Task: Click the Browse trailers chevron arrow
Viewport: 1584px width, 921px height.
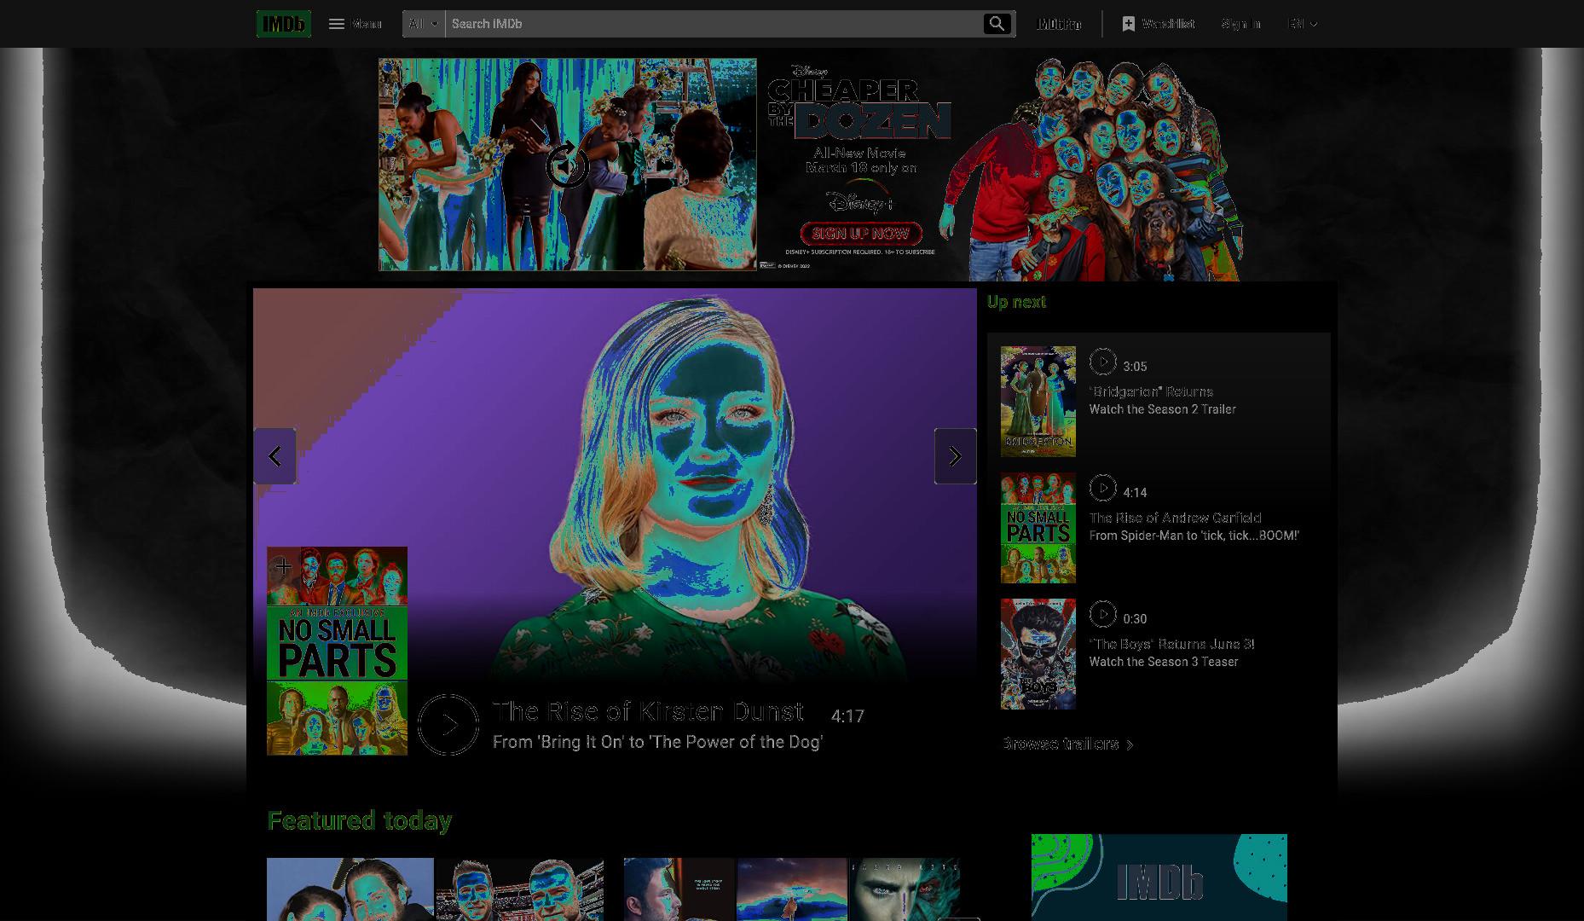Action: coord(1130,744)
